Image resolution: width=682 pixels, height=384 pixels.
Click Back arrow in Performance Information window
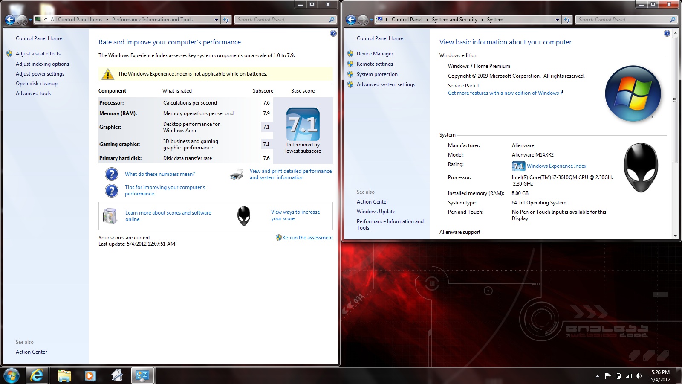pyautogui.click(x=10, y=20)
